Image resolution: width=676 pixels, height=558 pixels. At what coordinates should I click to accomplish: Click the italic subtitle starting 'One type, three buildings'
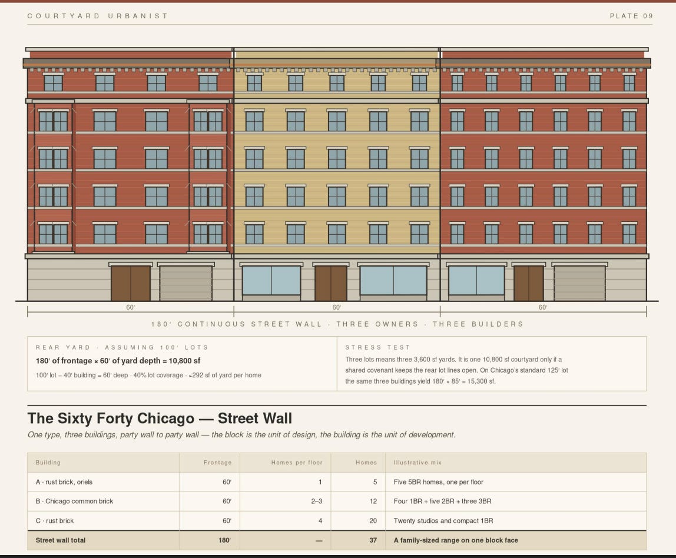click(241, 435)
